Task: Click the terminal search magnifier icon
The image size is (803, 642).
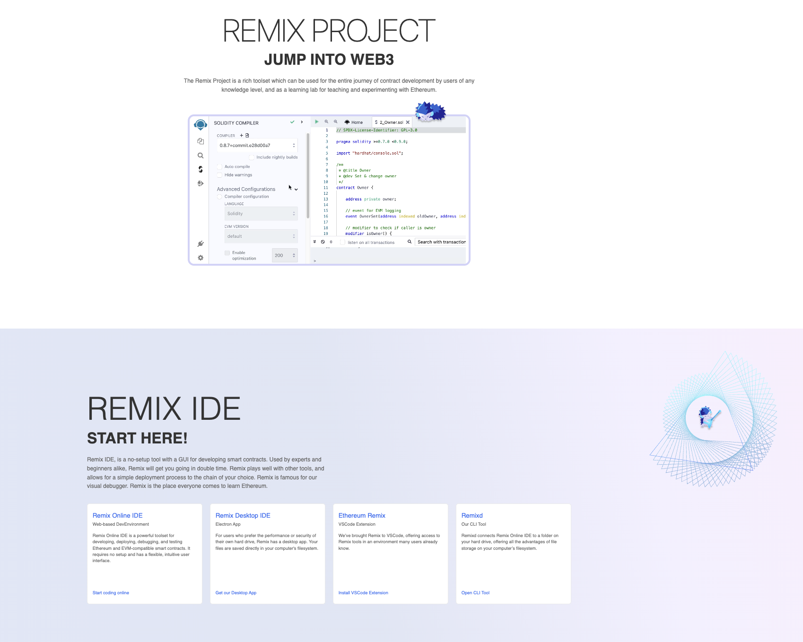Action: click(410, 242)
